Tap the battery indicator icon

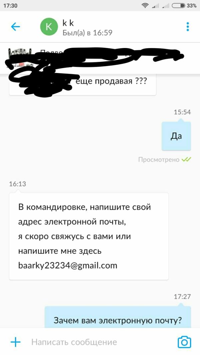(x=178, y=6)
